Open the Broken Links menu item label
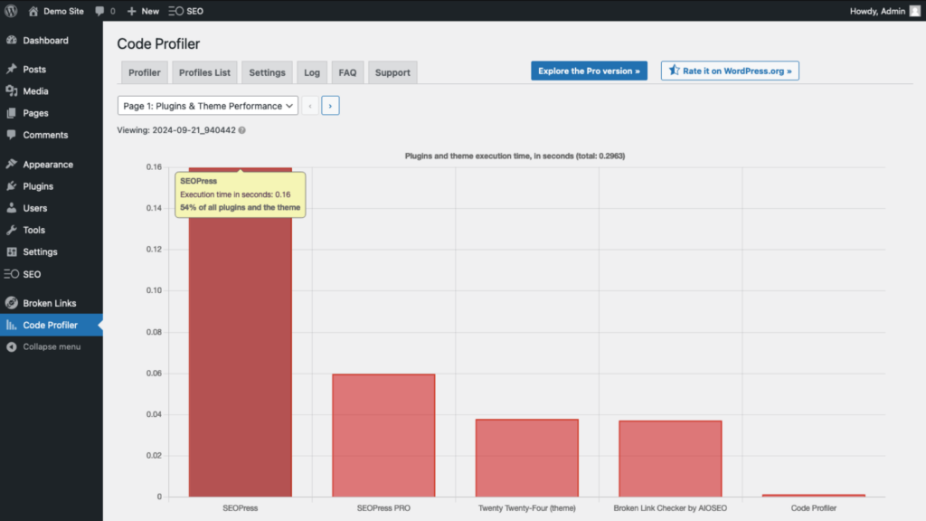Image resolution: width=926 pixels, height=521 pixels. tap(50, 303)
